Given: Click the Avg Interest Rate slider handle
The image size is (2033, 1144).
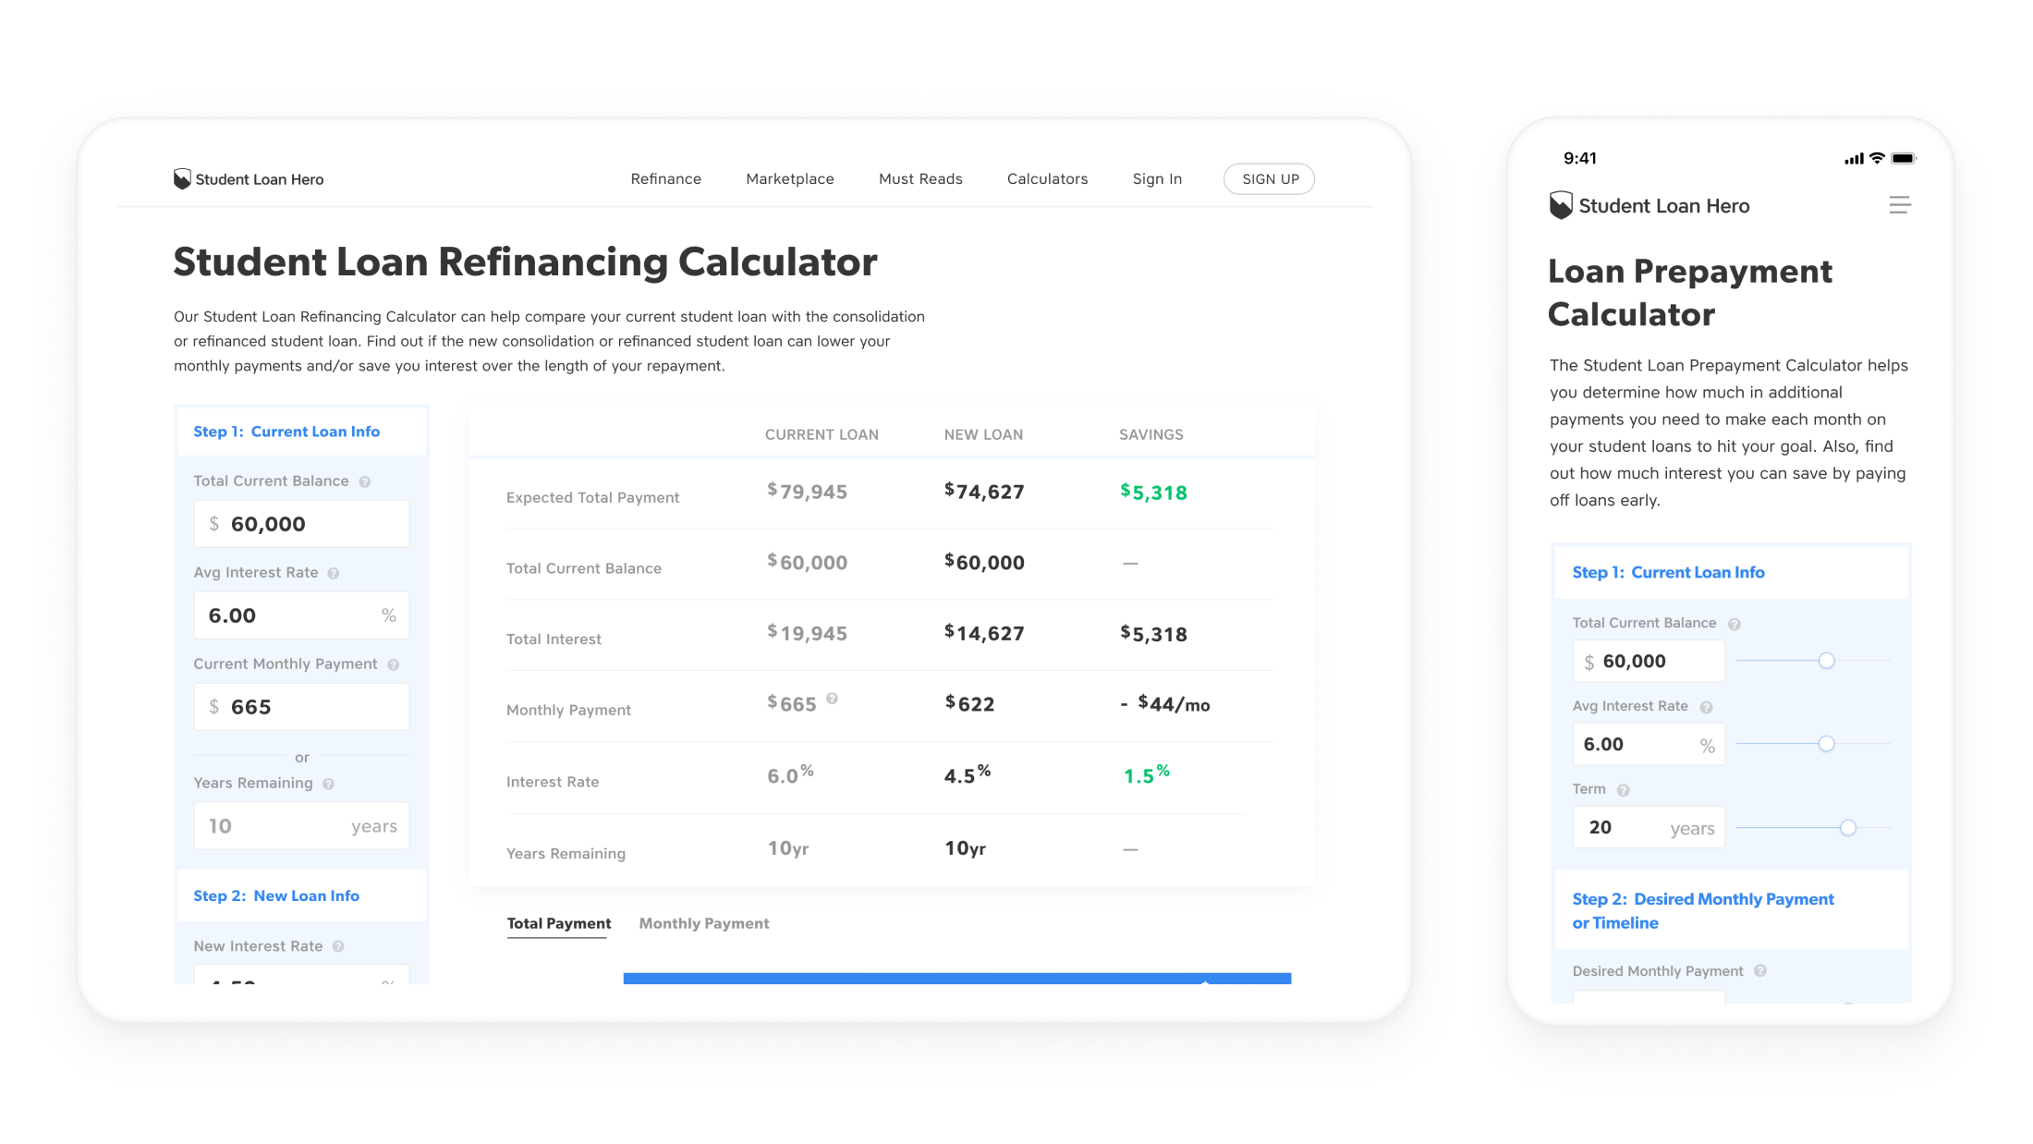Looking at the screenshot, I should [1827, 743].
